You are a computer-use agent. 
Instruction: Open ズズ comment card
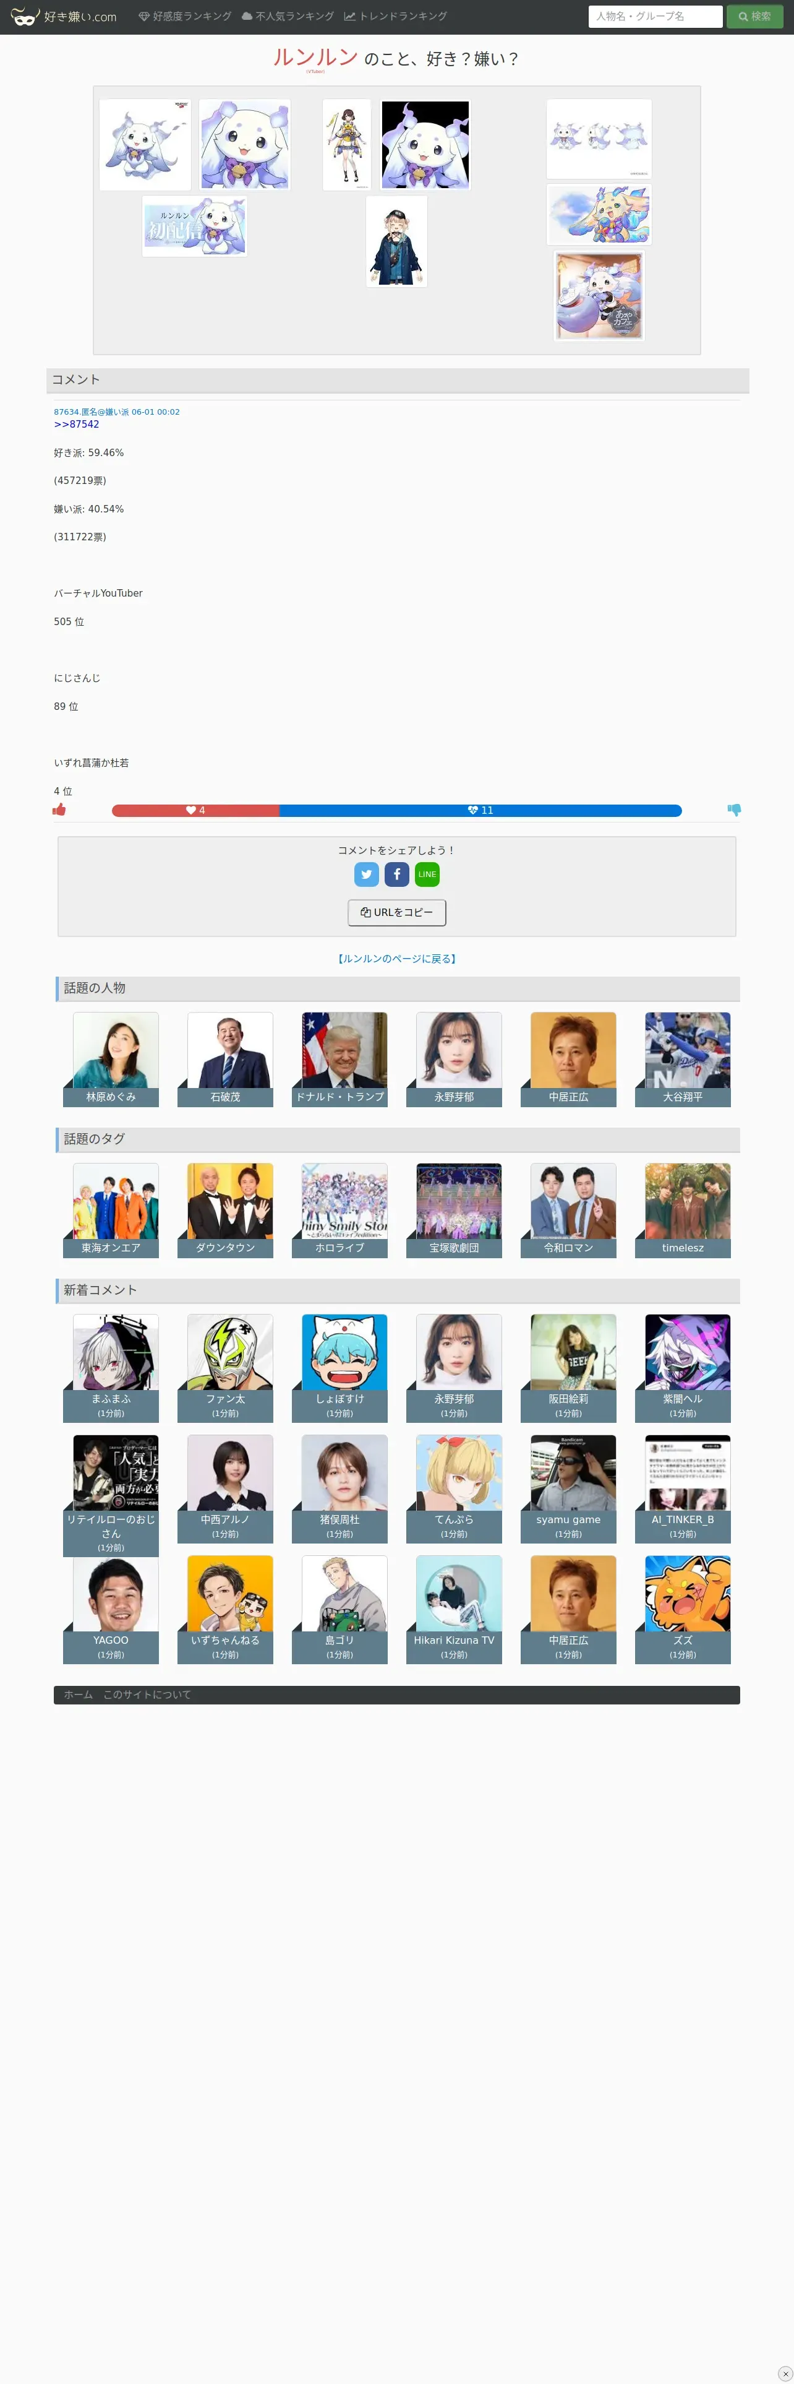[683, 1609]
